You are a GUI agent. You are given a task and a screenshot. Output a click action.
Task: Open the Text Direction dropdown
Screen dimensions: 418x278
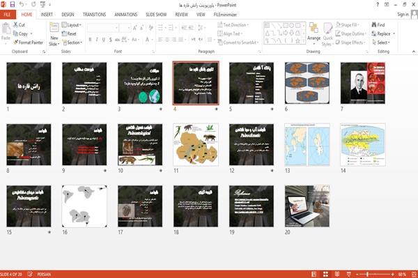click(233, 25)
